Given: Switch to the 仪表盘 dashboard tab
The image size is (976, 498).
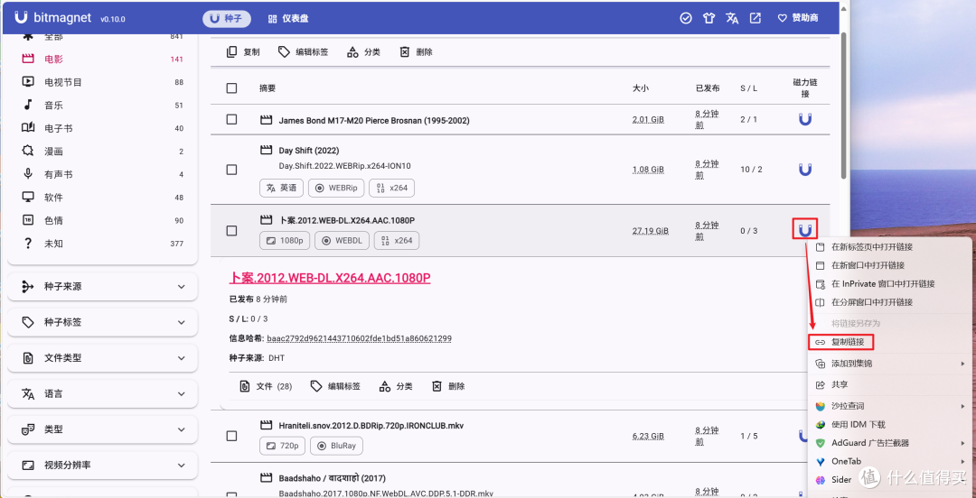Looking at the screenshot, I should (289, 19).
